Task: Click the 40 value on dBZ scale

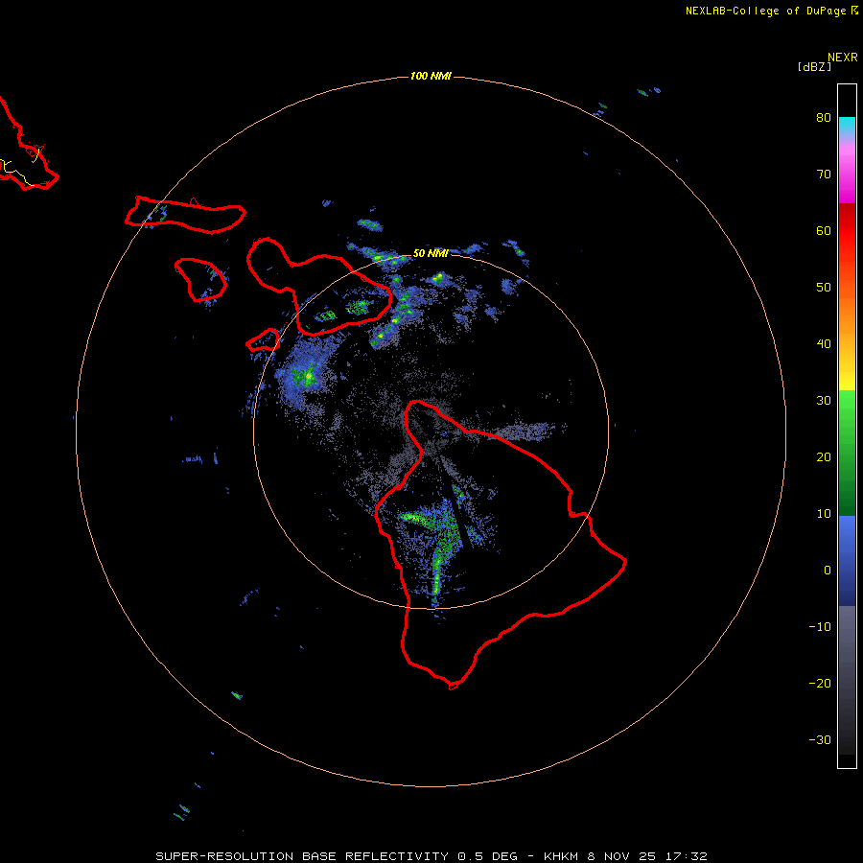Action: [x=824, y=344]
